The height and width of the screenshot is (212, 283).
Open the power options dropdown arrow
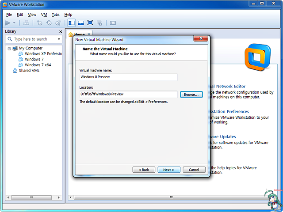tap(14, 23)
